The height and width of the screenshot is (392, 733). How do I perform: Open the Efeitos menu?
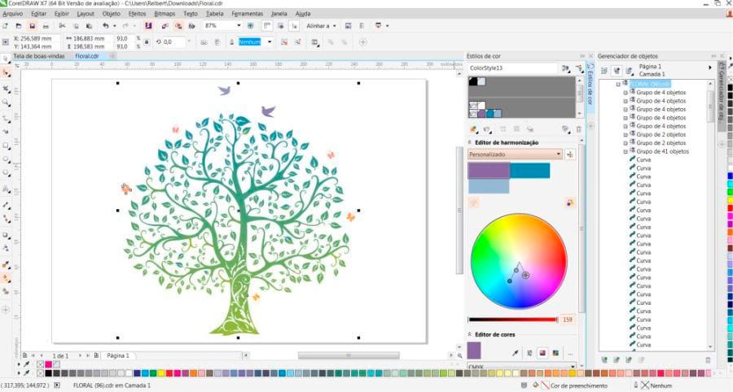click(x=137, y=14)
